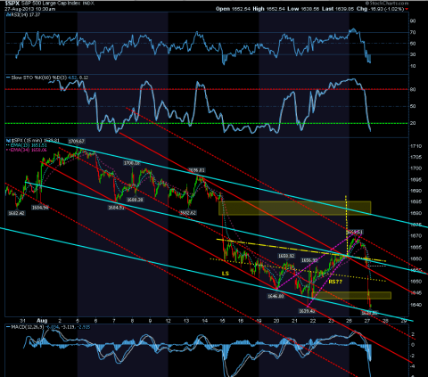Viewport: 428px width, 377px height.
Task: Click the 27 date on the time axis
Action: 367,321
